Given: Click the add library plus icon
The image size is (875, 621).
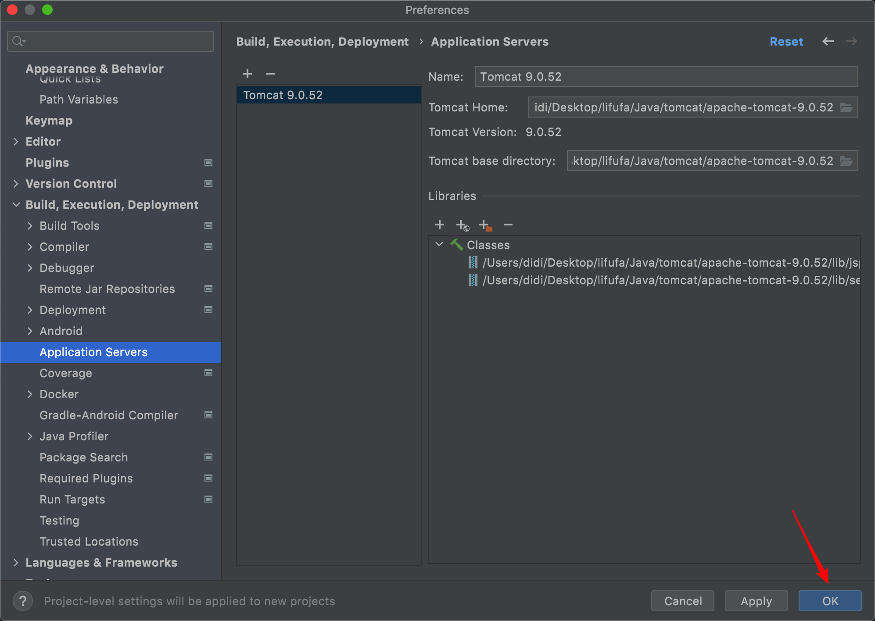Looking at the screenshot, I should (x=439, y=225).
